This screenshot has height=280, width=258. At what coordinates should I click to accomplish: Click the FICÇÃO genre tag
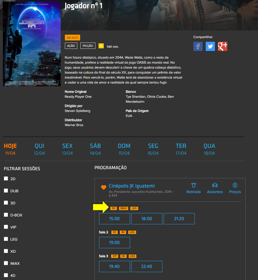tap(88, 46)
